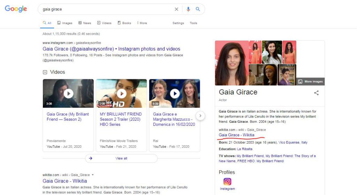The width and height of the screenshot is (357, 195).
Task: Start voice search with the microphone icon
Action: click(x=188, y=9)
